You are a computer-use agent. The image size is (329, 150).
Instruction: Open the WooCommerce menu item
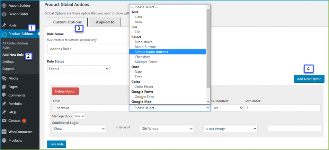click(20, 132)
